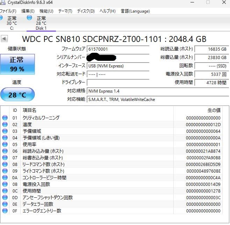Select the コントローラービジー時間 row name
The width and height of the screenshot is (230, 225).
pyautogui.click(x=44, y=177)
